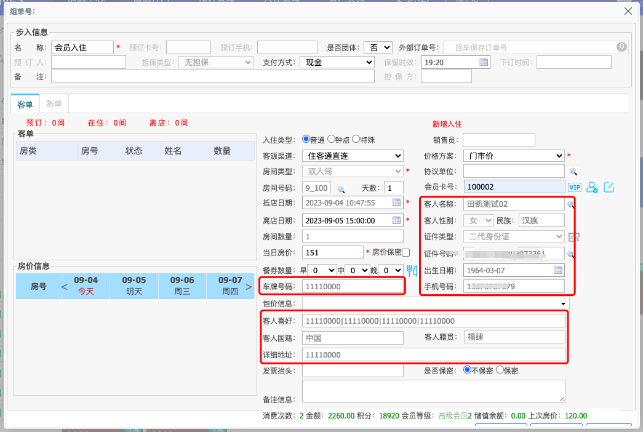Click the search icon beside 客人名称
The width and height of the screenshot is (643, 432).
tap(570, 204)
